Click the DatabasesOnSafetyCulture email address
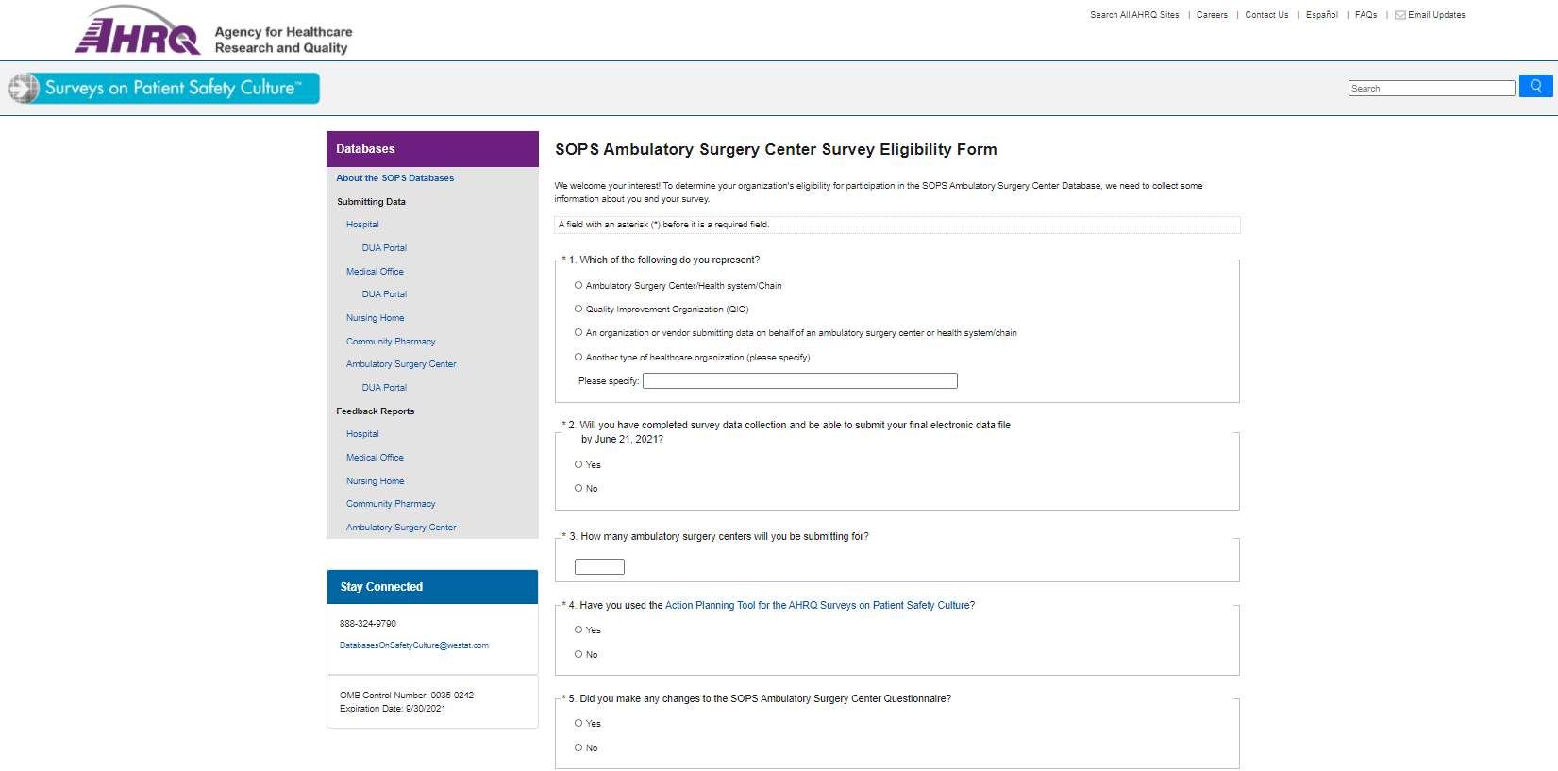This screenshot has width=1558, height=771. tap(413, 645)
